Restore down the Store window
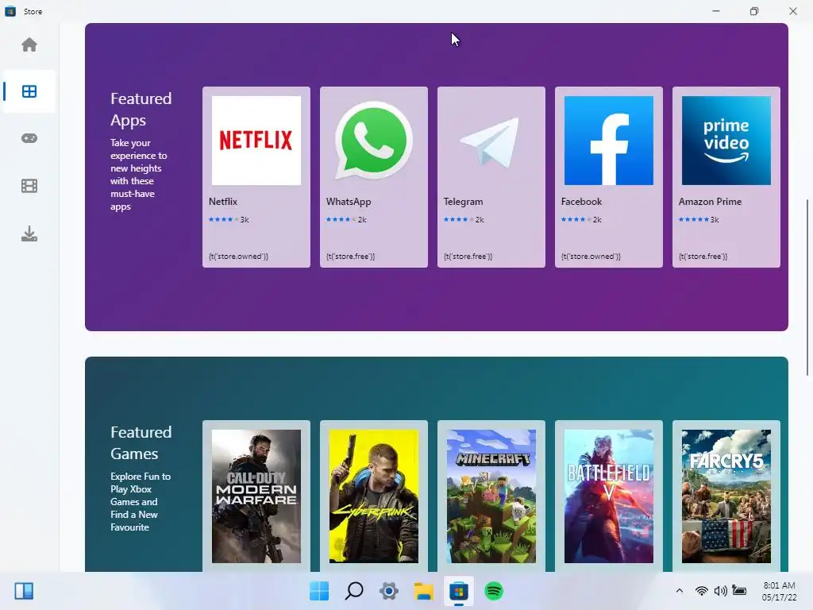This screenshot has height=610, width=813. click(754, 11)
